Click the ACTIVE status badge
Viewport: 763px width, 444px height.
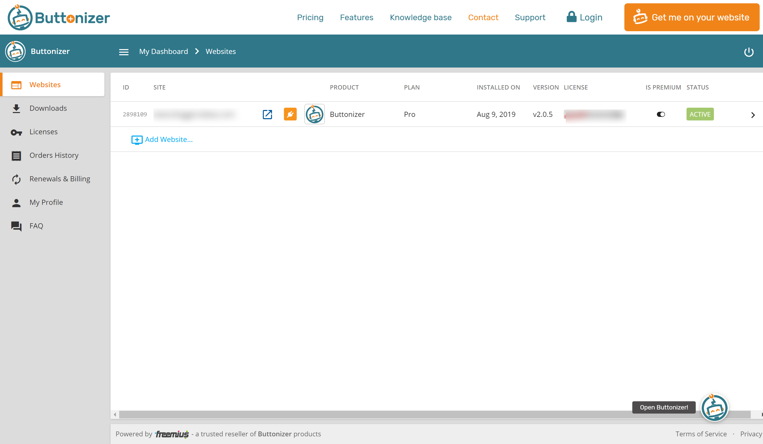(x=700, y=114)
